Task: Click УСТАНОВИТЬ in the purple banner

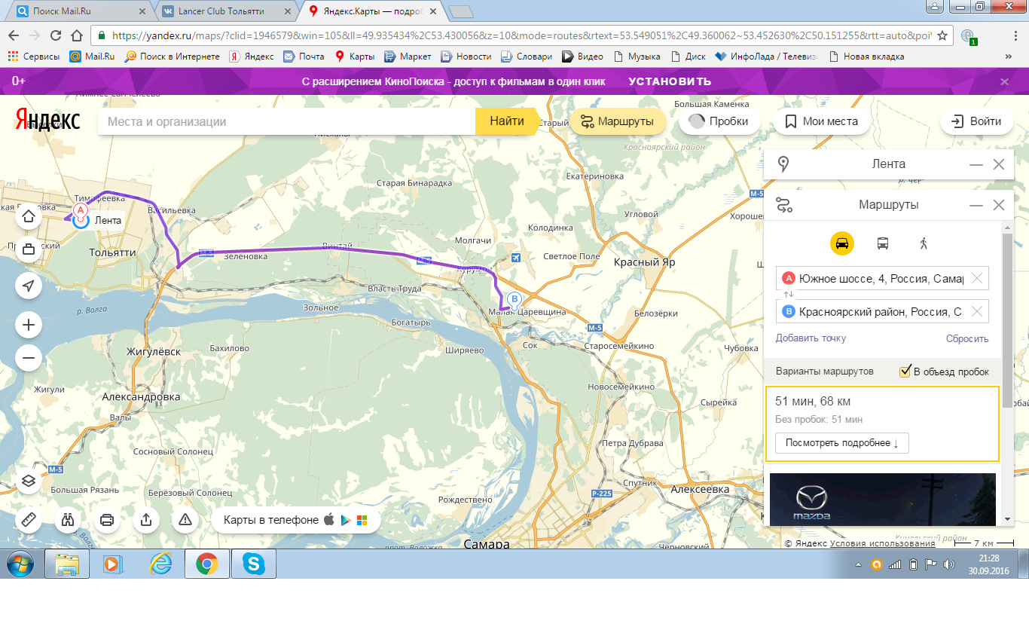Action: point(670,81)
